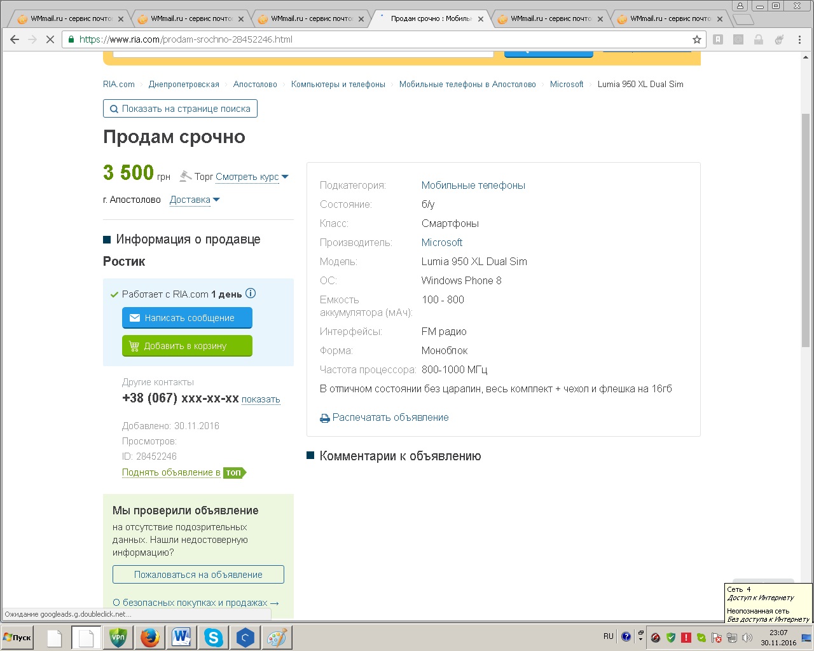Click the vertical scrollbar thumb
This screenshot has width=814, height=651.
[806, 229]
